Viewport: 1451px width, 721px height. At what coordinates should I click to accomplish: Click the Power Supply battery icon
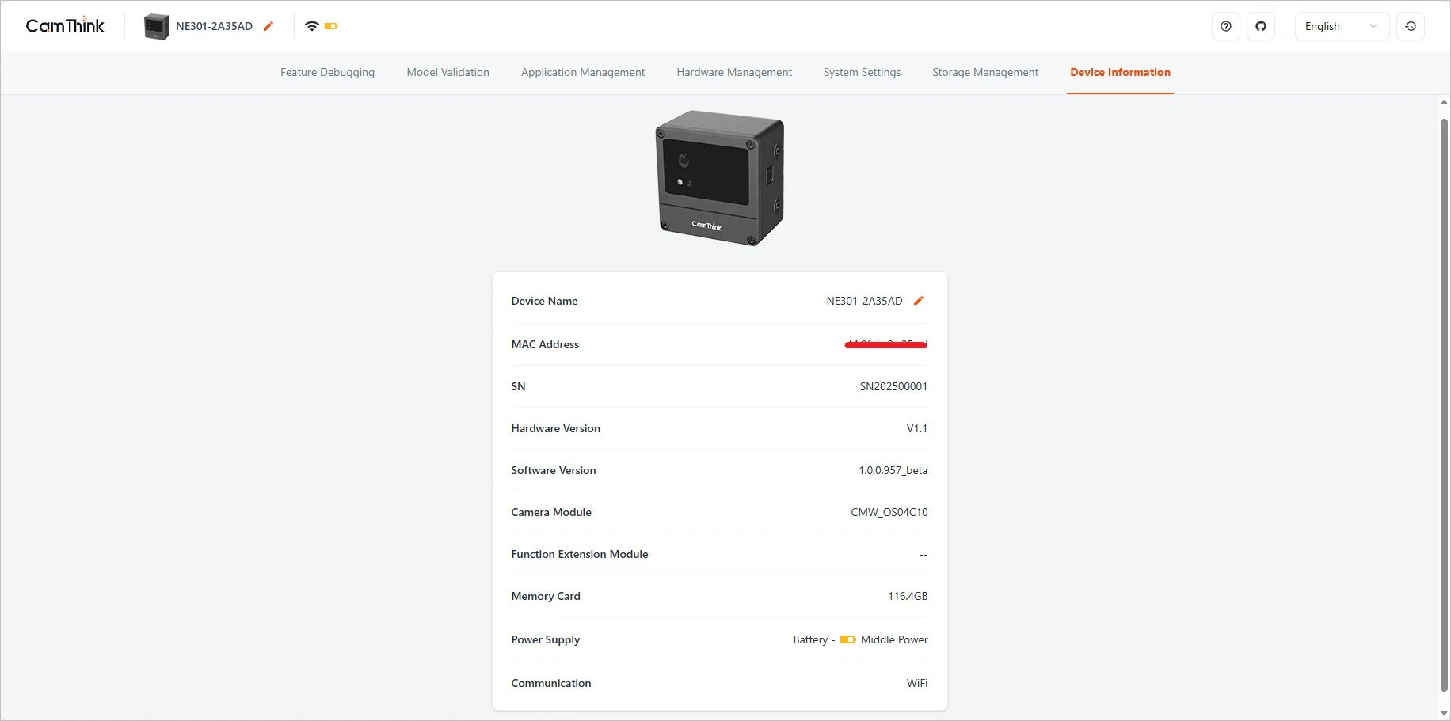(847, 639)
